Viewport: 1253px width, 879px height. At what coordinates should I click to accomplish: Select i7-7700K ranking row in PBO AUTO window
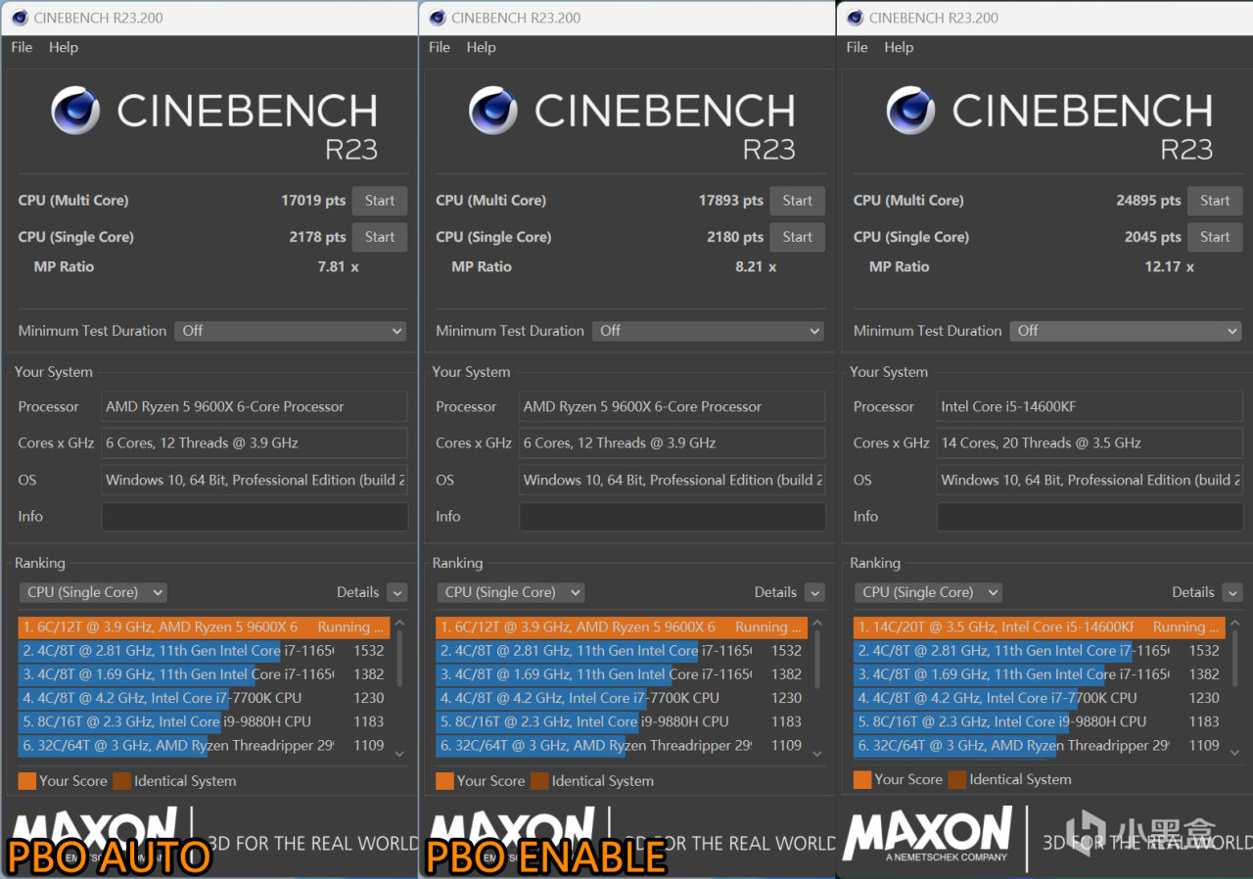click(204, 698)
